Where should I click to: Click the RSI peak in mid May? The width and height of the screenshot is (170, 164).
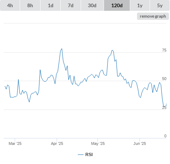pos(112,50)
